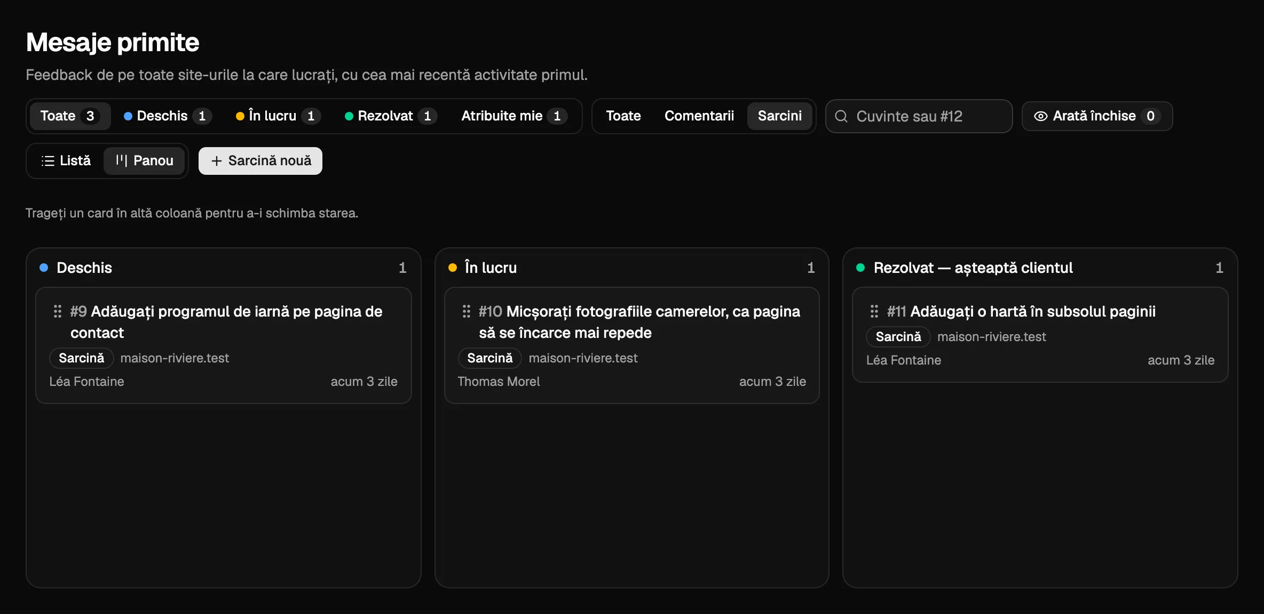Focus the Cuvinte sau #12 search field

click(919, 116)
